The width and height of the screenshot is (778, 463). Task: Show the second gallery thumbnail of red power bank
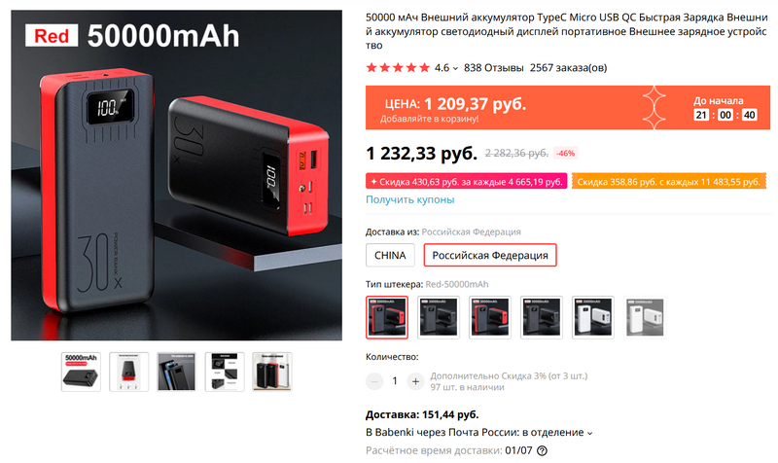click(x=129, y=372)
